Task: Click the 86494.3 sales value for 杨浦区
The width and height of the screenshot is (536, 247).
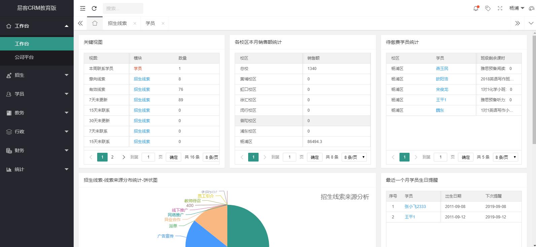Action: (315, 142)
